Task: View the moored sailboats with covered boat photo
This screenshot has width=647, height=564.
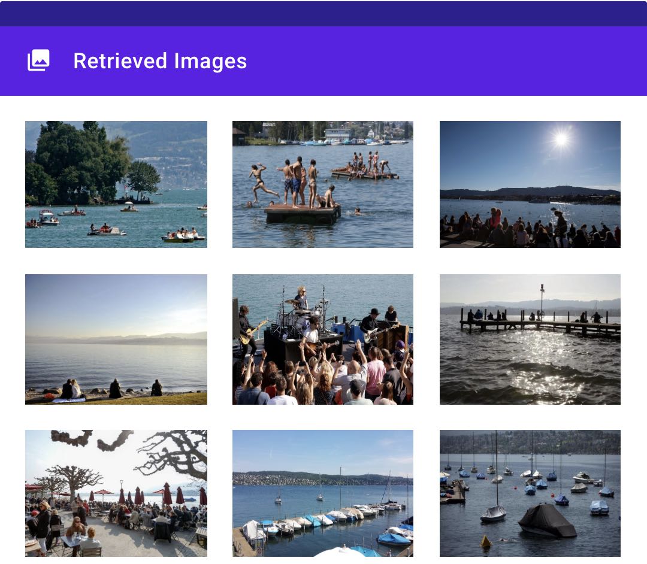Action: (x=530, y=493)
